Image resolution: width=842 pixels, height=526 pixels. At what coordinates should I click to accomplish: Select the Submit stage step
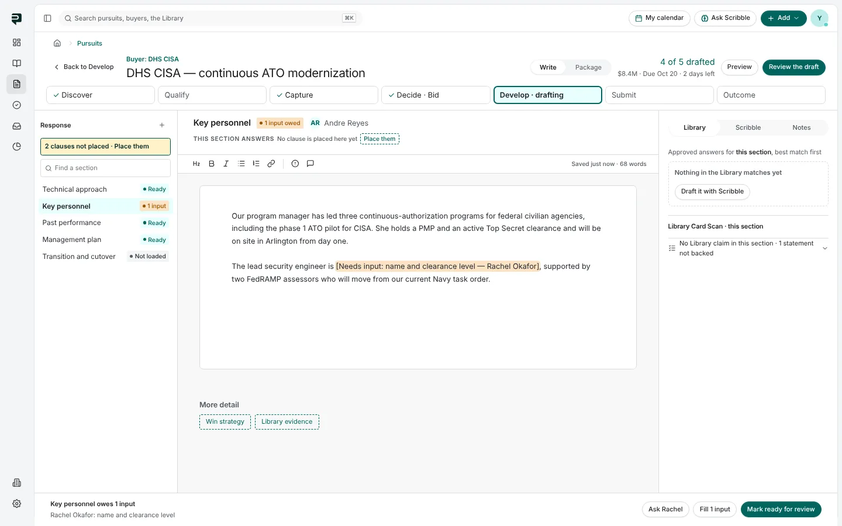click(x=659, y=95)
